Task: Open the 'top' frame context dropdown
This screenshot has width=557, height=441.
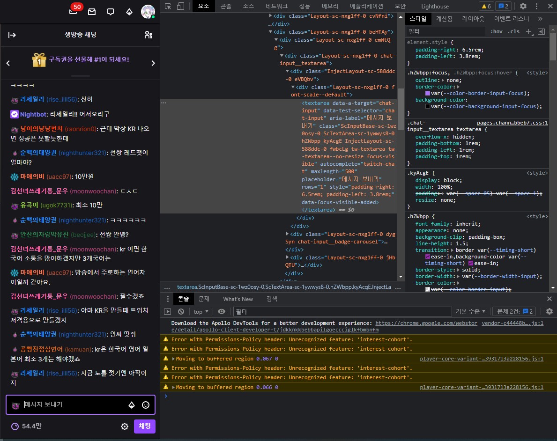Action: [x=201, y=311]
